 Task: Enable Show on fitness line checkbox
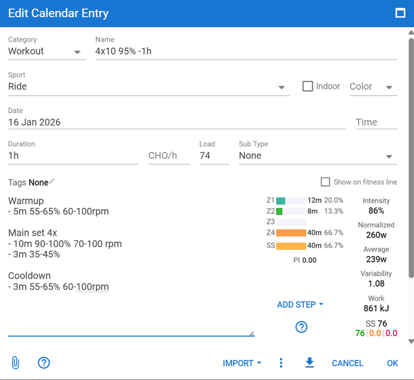(x=326, y=182)
